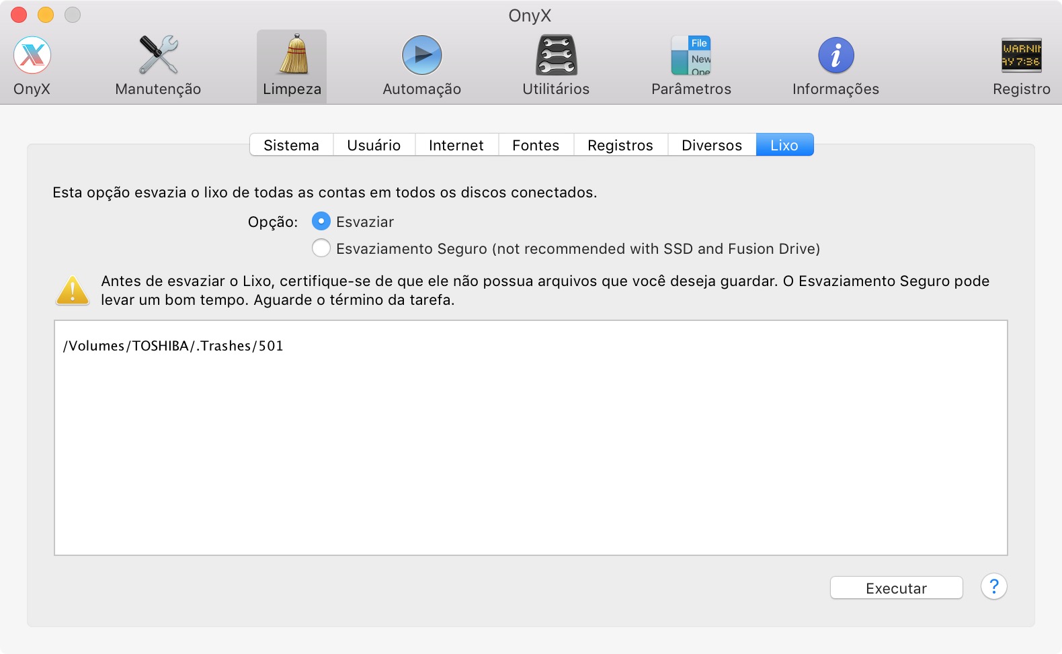Click the Executar button
The height and width of the screenshot is (654, 1062).
896,588
